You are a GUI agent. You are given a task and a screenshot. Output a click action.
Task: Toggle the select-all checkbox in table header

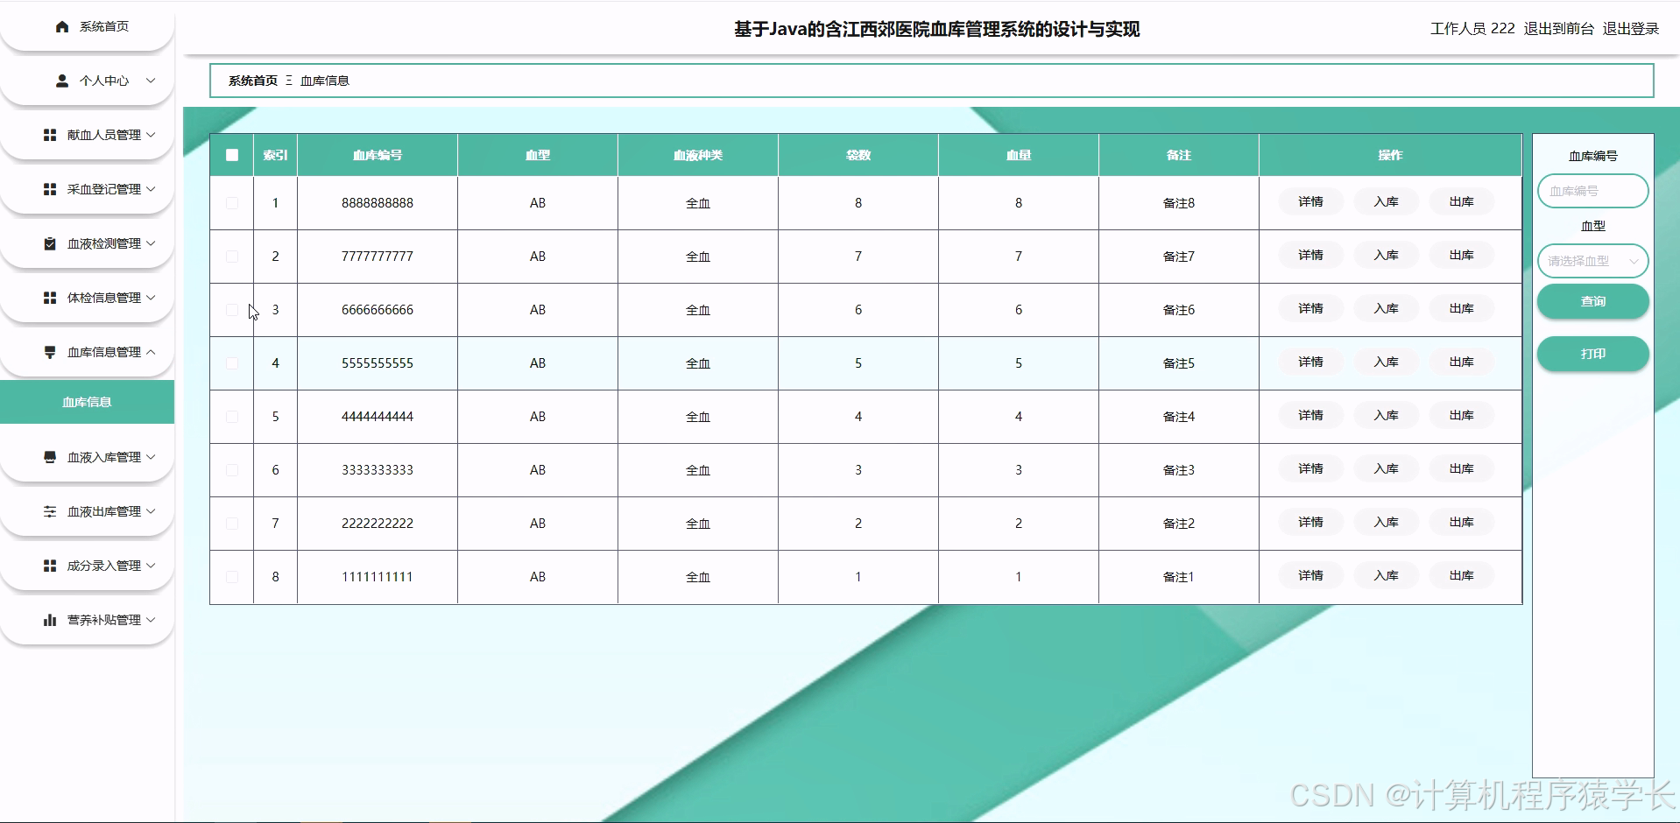232,155
